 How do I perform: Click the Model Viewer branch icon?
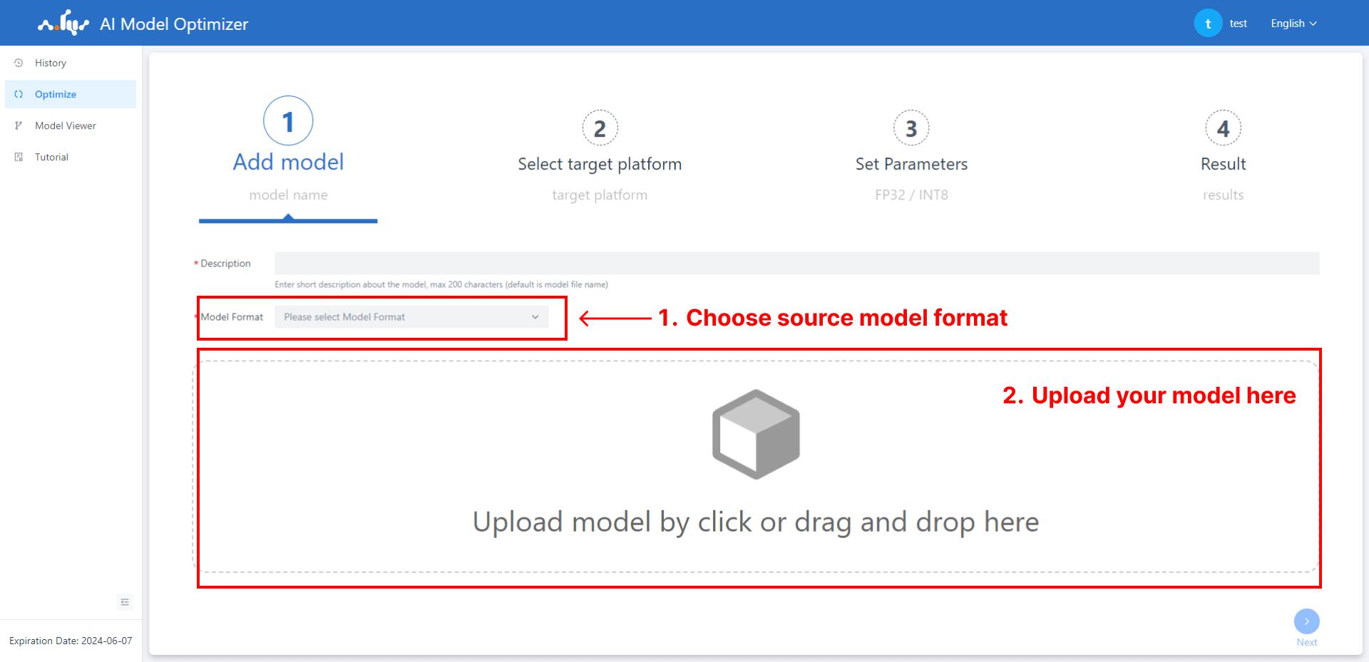pyautogui.click(x=19, y=125)
